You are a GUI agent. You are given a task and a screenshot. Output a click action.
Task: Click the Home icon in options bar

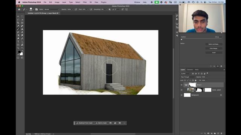[19, 9]
